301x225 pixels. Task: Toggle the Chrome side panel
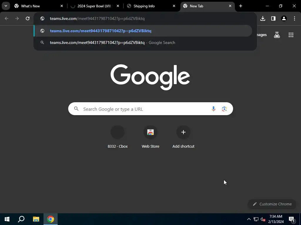[273, 18]
